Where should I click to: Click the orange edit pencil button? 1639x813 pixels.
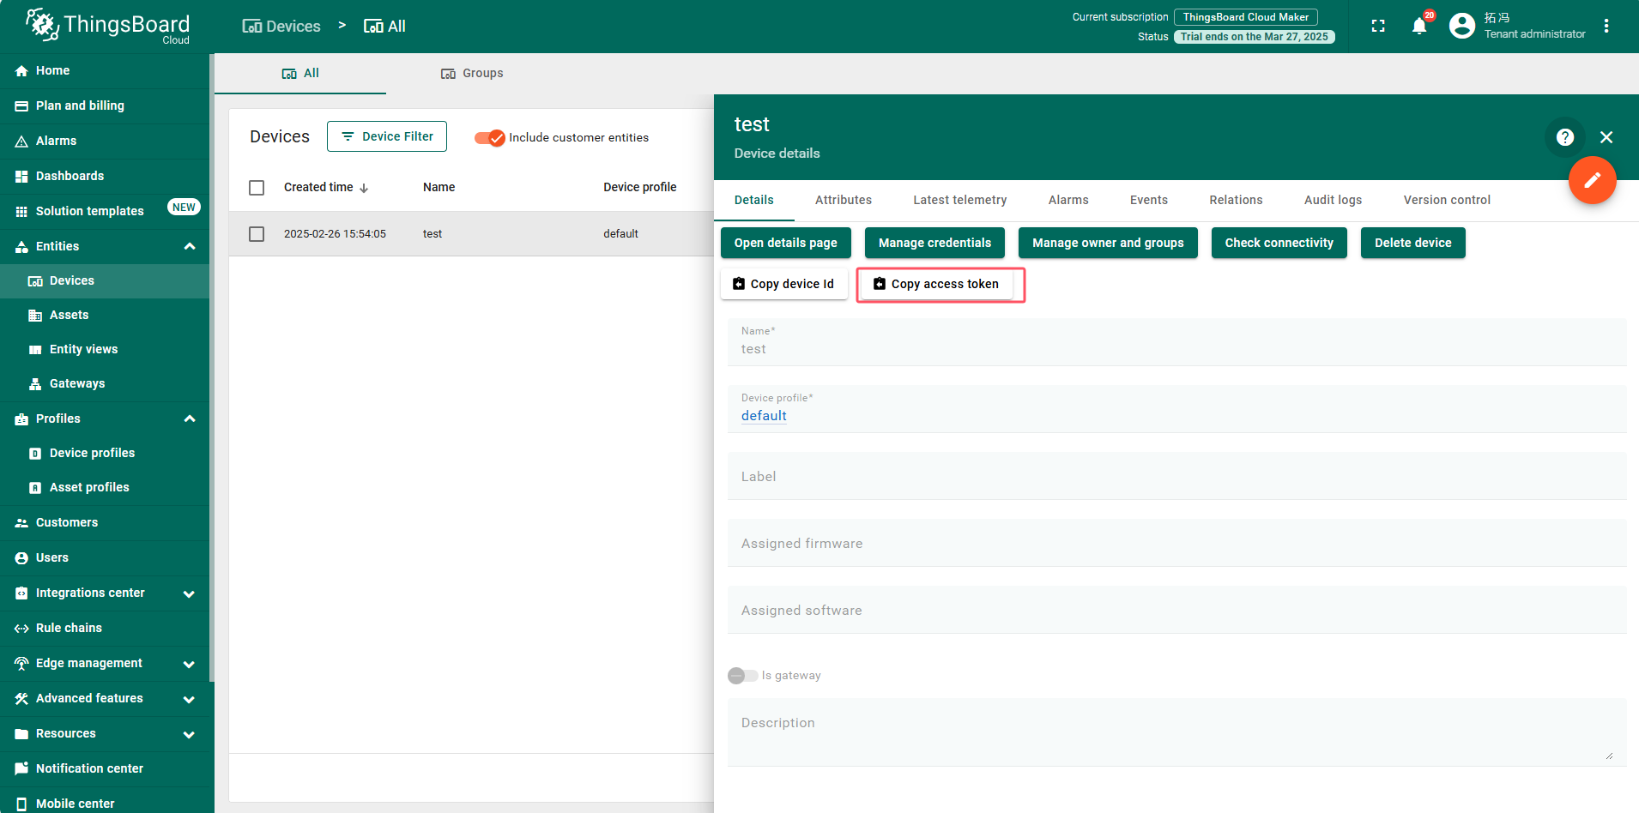click(x=1593, y=180)
